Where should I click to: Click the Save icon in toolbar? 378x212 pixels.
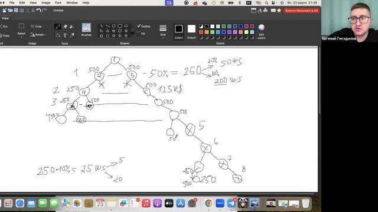point(16,11)
